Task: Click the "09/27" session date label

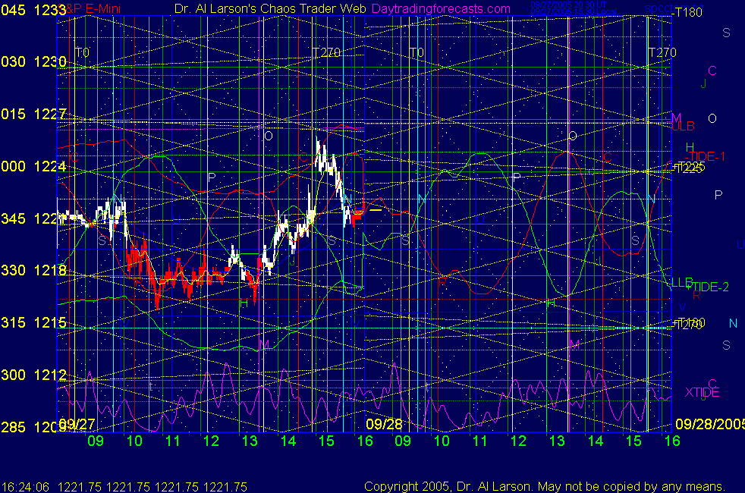Action: tap(77, 424)
